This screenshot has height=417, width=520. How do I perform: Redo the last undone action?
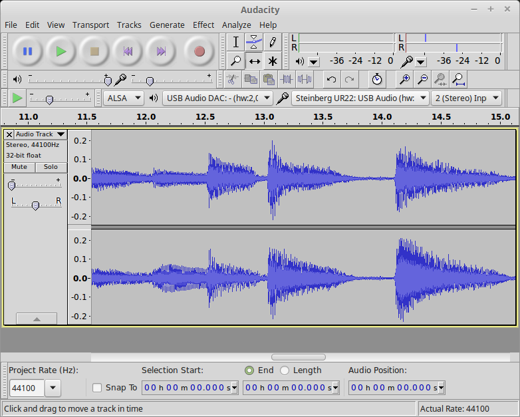click(349, 79)
